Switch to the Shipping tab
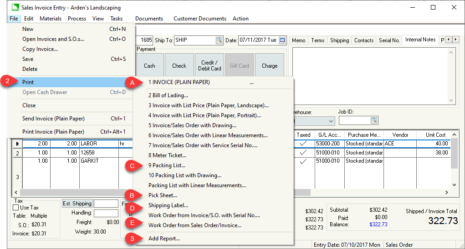 coord(339,40)
